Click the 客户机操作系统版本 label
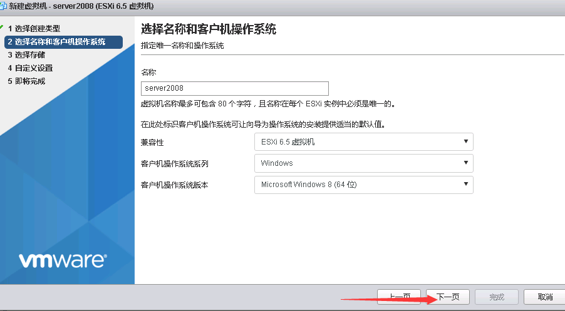The image size is (565, 311). [x=174, y=185]
